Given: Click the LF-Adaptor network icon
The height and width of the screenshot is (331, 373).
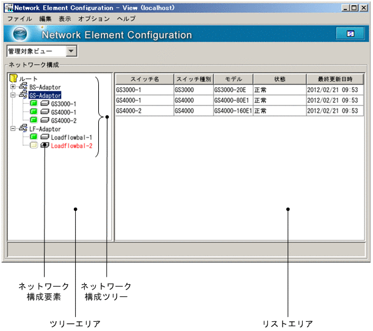Looking at the screenshot, I should (x=23, y=129).
